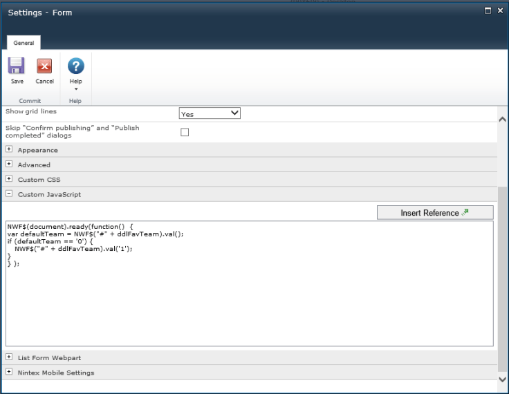Click the scrollbar down arrow
Viewport: 509px width, 394px height.
click(503, 379)
